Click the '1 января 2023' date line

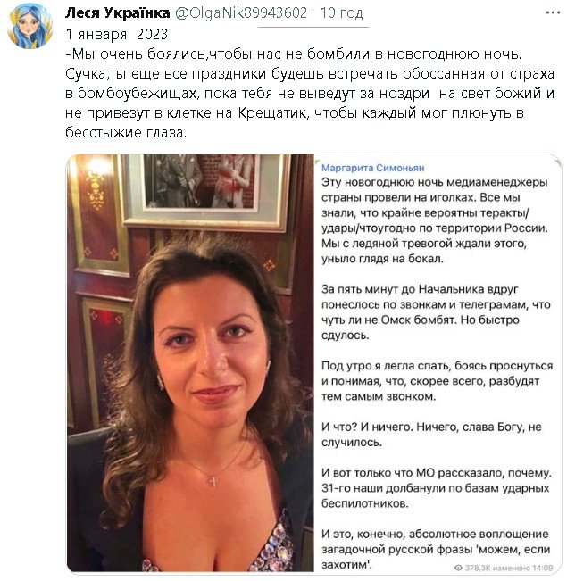tap(116, 34)
